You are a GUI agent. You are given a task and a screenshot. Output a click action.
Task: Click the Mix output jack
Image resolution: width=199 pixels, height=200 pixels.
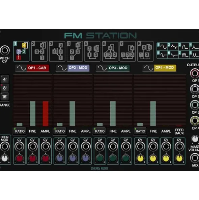click(x=195, y=158)
